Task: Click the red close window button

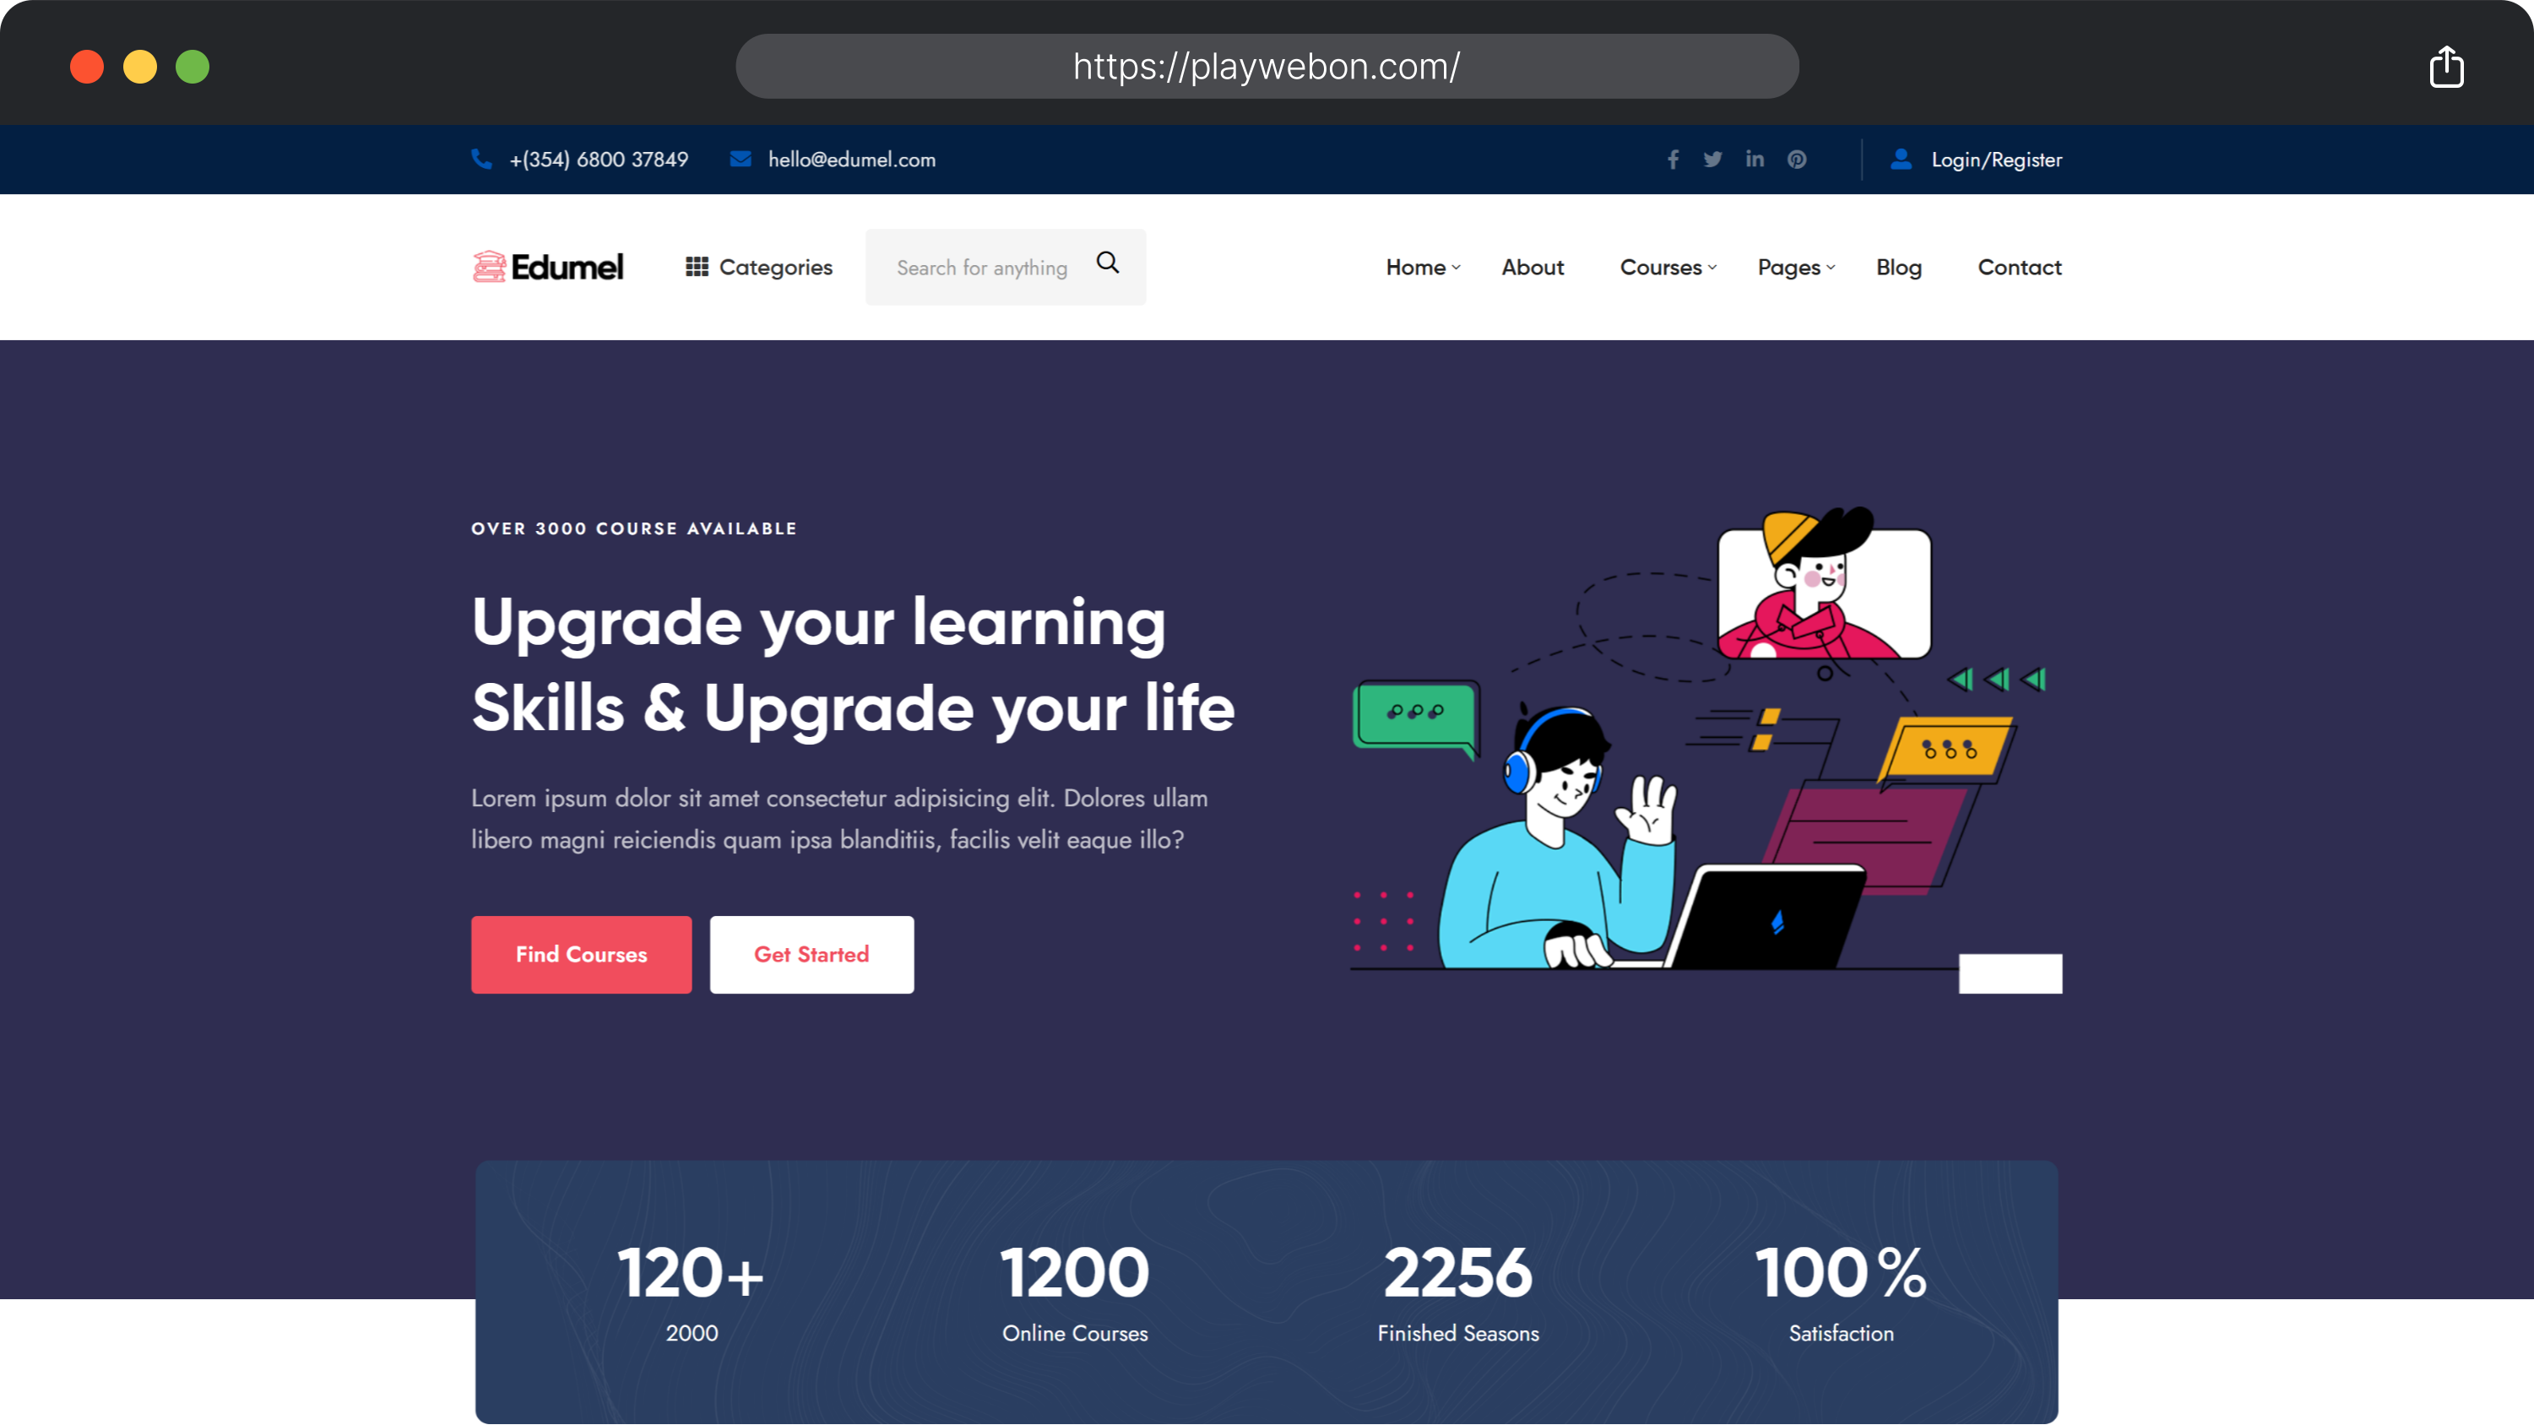Action: [88, 67]
